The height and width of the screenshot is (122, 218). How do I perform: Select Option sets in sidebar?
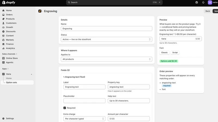coord(17,82)
